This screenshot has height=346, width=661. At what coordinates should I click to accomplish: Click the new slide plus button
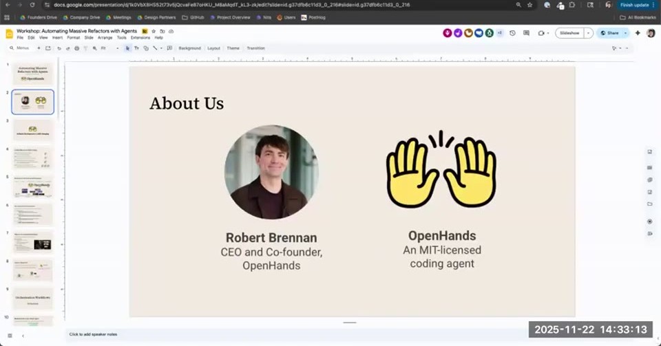click(x=39, y=48)
